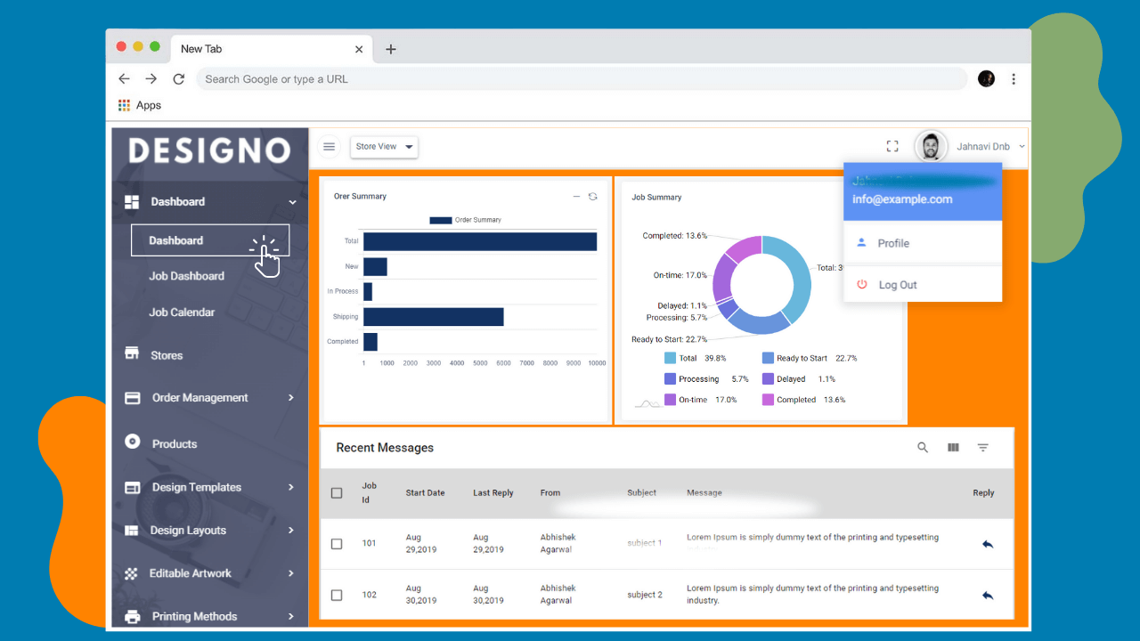Click the filter icon in Recent Messages
Viewport: 1140px width, 641px height.
tap(983, 448)
